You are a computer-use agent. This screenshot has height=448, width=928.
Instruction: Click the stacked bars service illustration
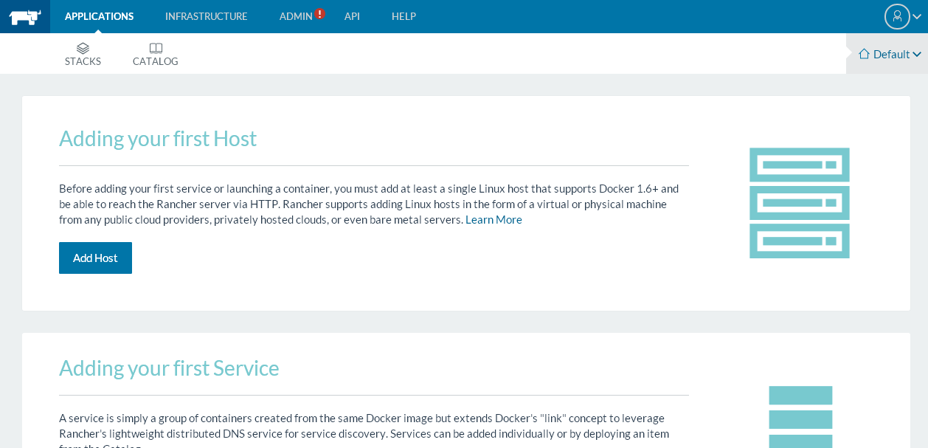800,417
